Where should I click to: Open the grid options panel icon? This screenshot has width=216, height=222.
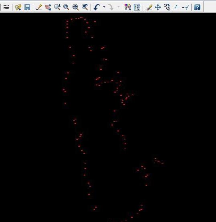pyautogui.click(x=137, y=7)
